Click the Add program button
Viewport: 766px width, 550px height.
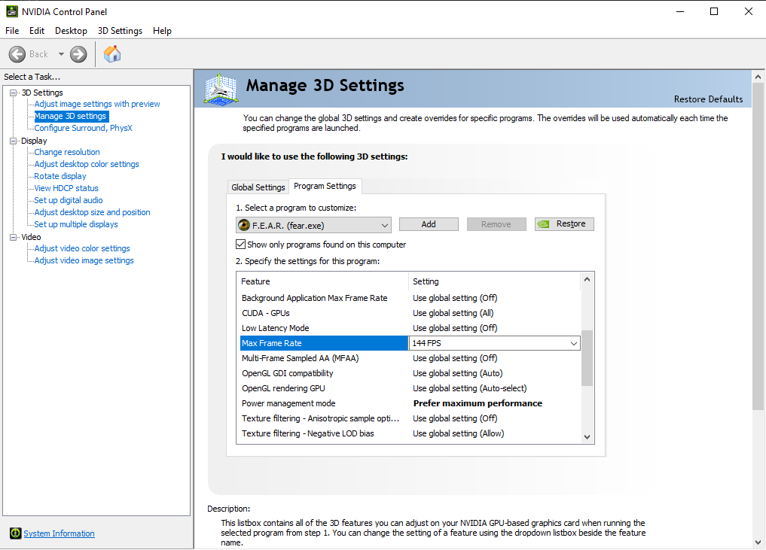tap(429, 224)
